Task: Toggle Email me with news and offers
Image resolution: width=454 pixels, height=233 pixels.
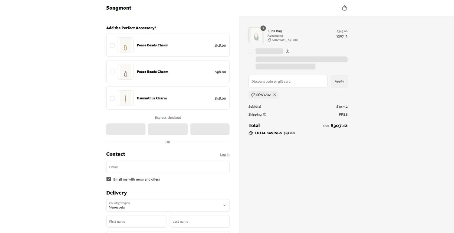Action: 109,179
